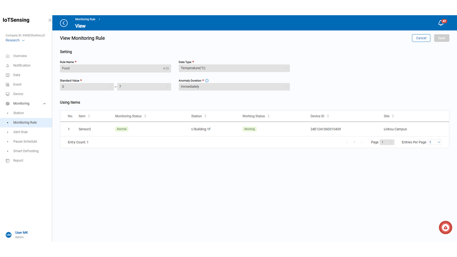The image size is (457, 257).
Task: Click the Monitoring Rule breadcrumb
Action: (85, 19)
